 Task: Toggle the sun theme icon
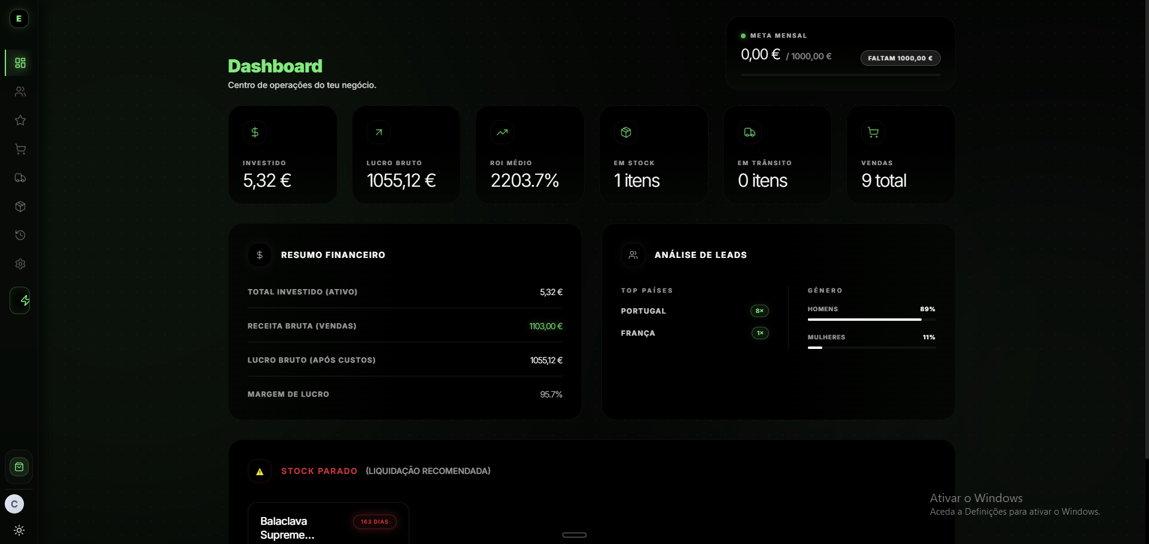pyautogui.click(x=19, y=530)
